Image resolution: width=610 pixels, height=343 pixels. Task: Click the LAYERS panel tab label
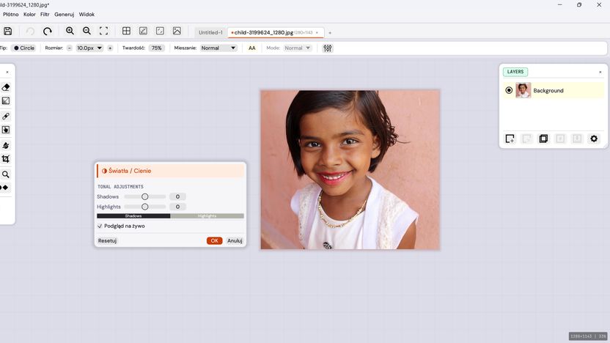point(515,72)
